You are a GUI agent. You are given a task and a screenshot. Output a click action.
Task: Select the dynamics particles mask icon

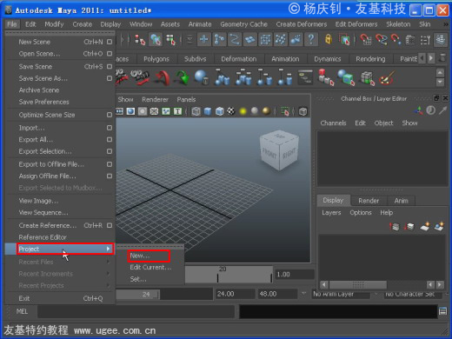click(281, 39)
